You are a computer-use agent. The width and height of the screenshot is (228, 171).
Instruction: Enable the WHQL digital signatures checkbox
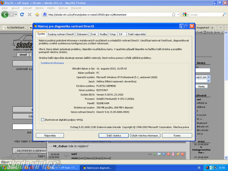point(42,120)
